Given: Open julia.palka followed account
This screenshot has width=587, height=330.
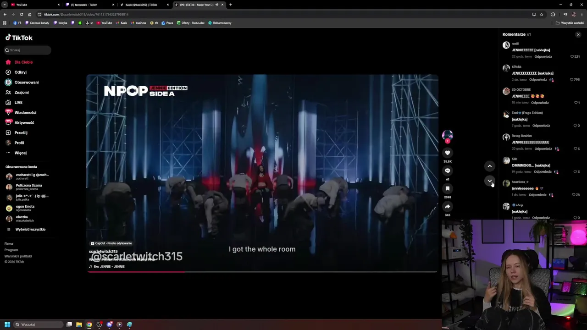Looking at the screenshot, I should click(27, 198).
